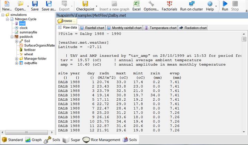Open the Sugar toolbox tab

point(71,140)
